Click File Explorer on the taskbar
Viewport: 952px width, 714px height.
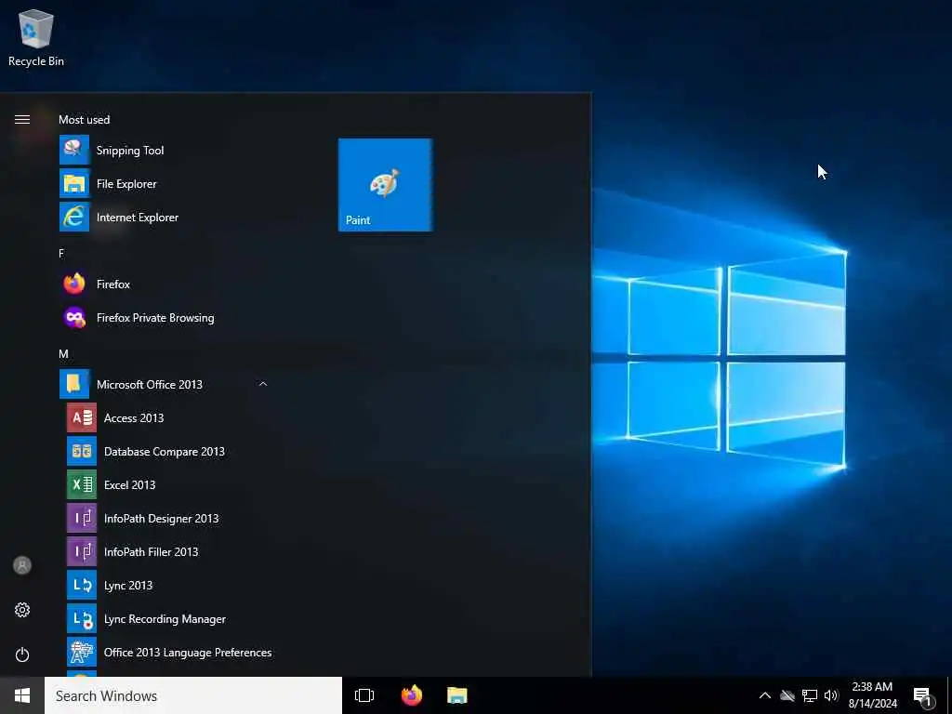coord(457,695)
